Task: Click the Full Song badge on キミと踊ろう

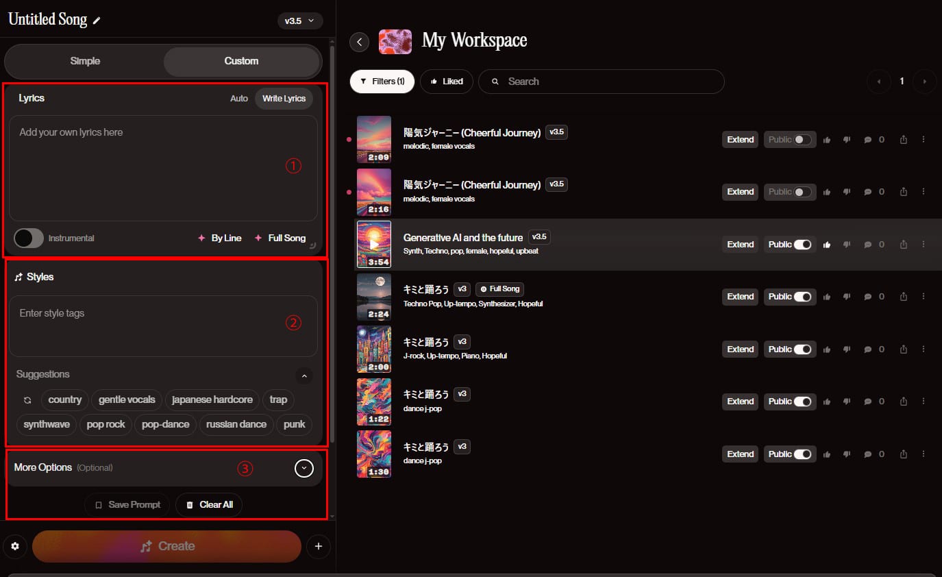Action: tap(500, 289)
